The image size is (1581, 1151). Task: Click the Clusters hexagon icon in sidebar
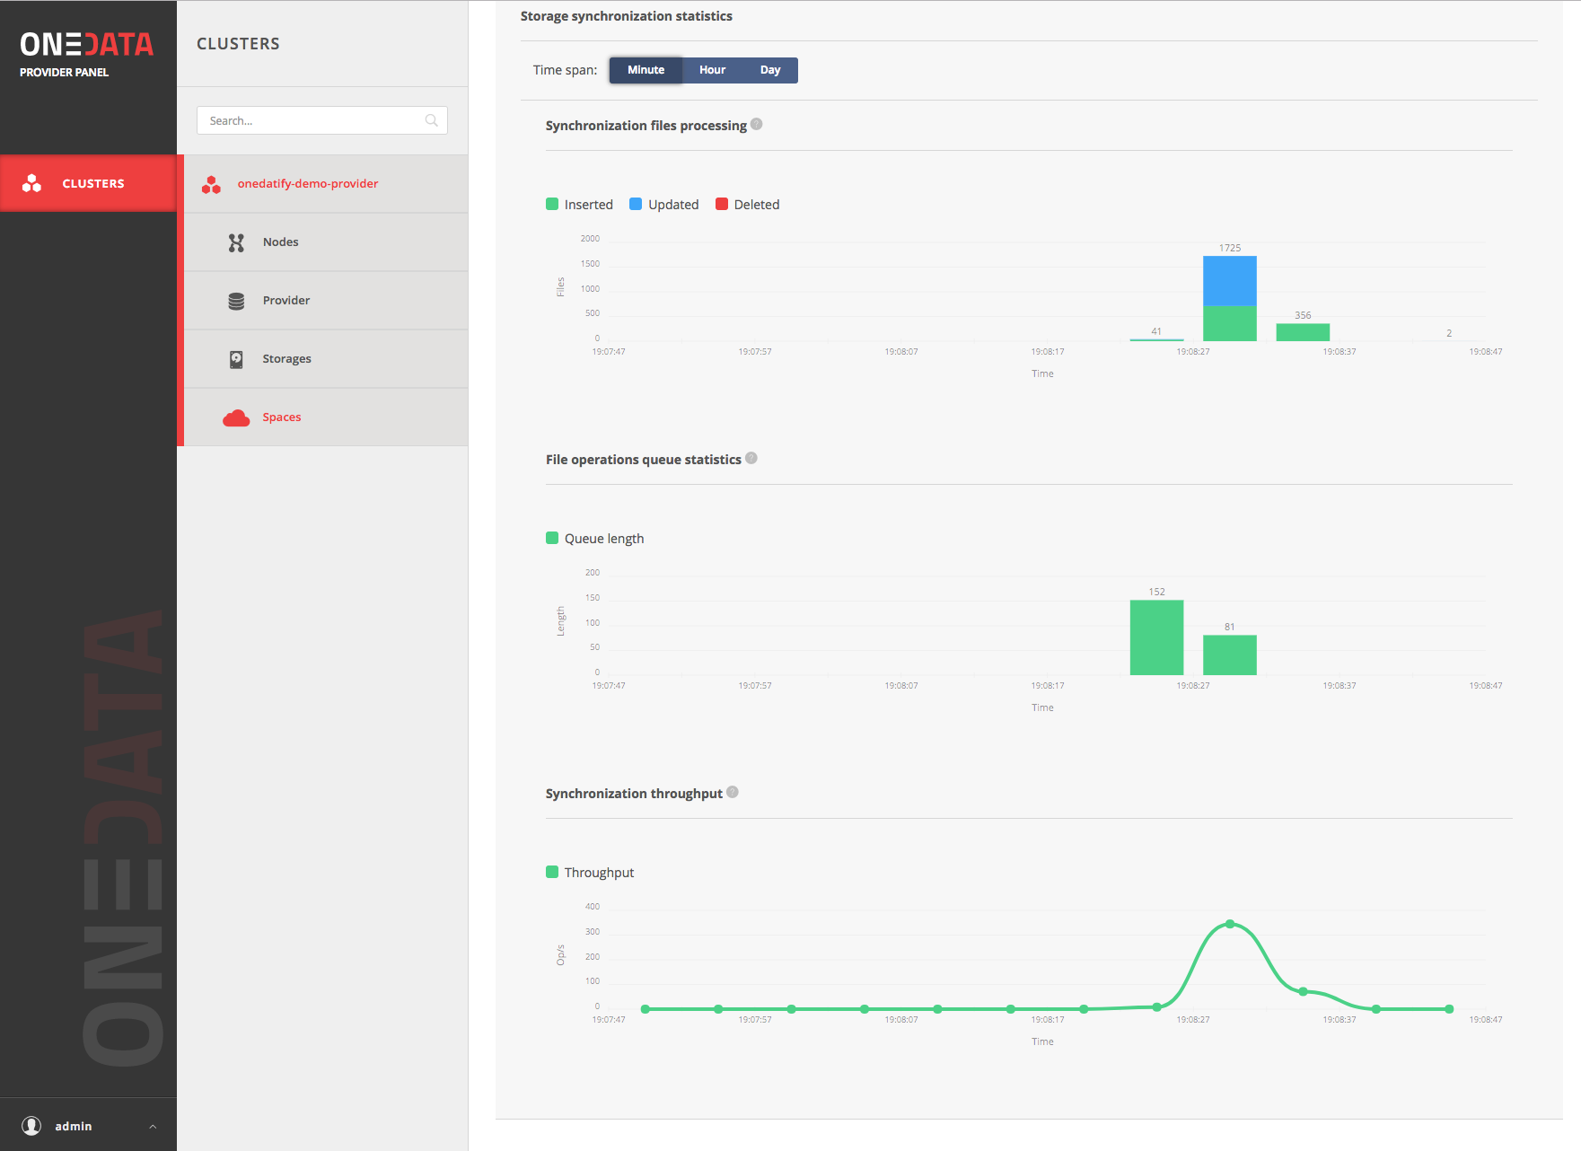[x=32, y=183]
